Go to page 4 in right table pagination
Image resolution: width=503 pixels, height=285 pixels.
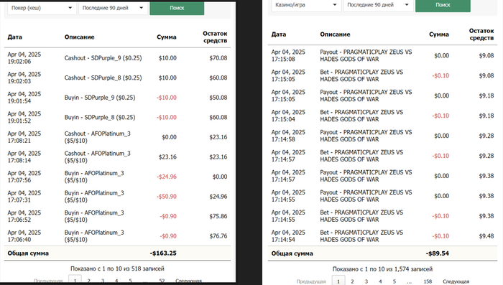(380, 281)
